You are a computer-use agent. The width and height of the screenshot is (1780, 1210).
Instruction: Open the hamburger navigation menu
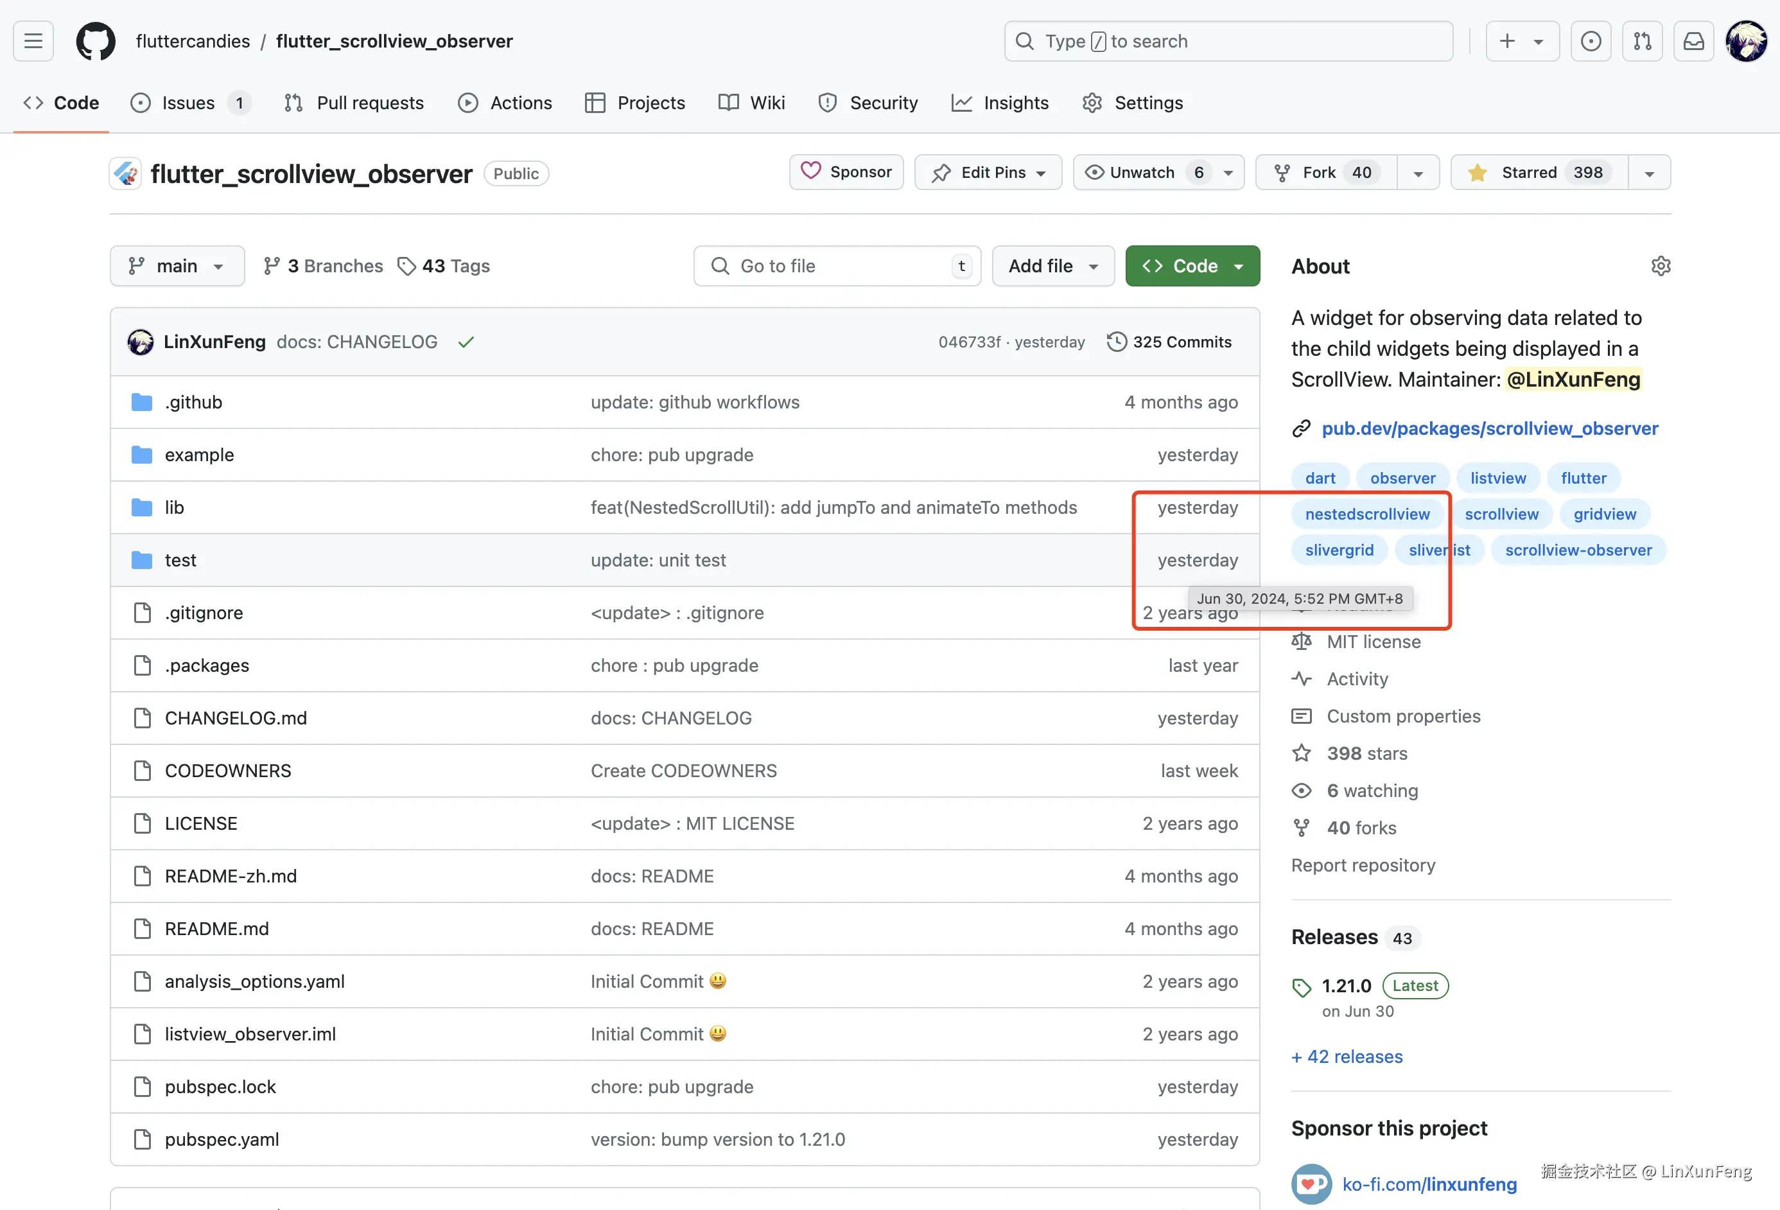[33, 41]
